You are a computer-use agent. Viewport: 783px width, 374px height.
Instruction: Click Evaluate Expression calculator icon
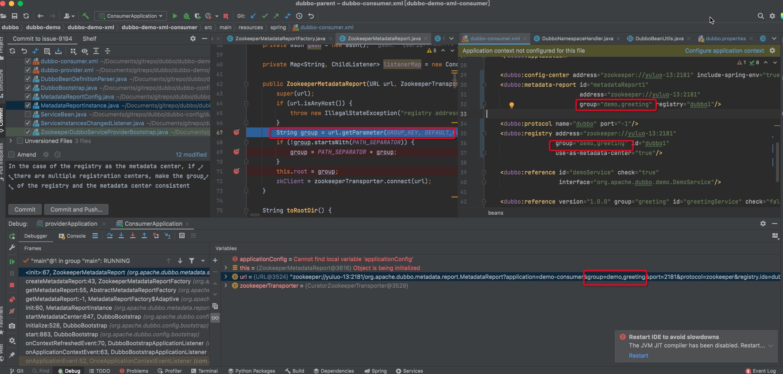tap(182, 235)
